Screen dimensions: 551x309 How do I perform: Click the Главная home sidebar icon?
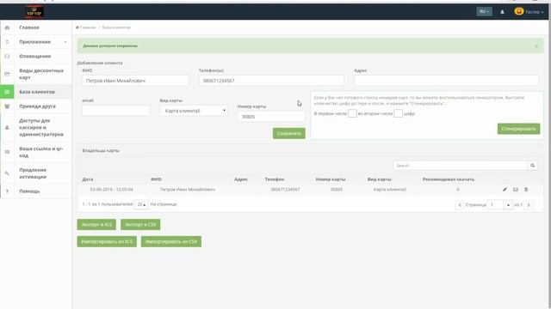coord(7,27)
